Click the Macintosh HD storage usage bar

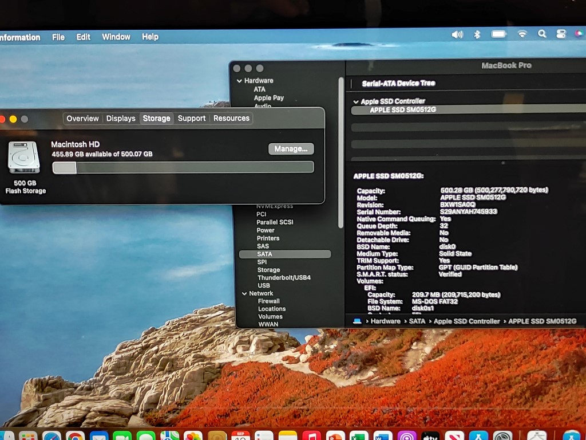point(183,167)
